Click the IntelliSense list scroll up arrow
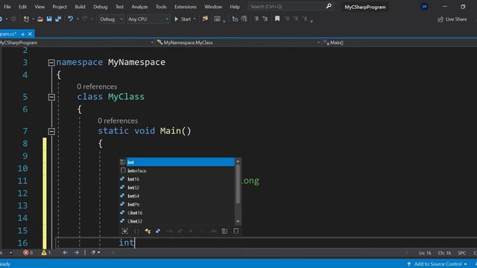 (x=238, y=162)
